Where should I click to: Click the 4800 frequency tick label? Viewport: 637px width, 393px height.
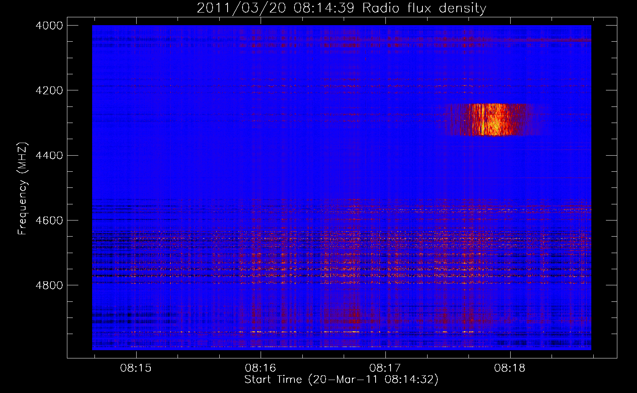49,285
